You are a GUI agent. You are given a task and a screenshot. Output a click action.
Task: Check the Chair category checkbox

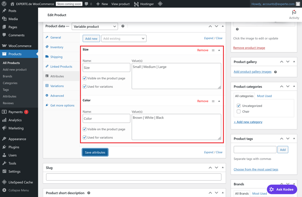point(239,112)
